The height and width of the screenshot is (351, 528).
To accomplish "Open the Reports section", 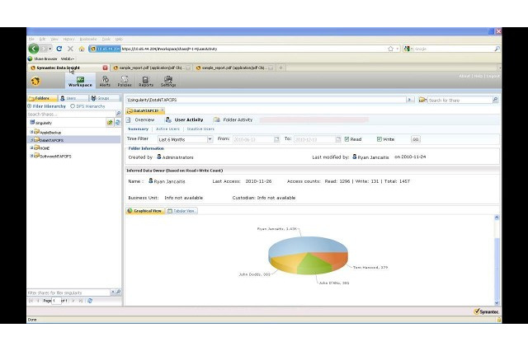I will click(x=146, y=82).
